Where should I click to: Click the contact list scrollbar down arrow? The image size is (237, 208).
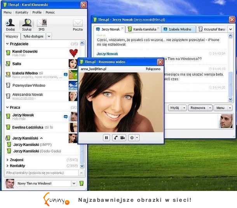pyautogui.click(x=82, y=166)
